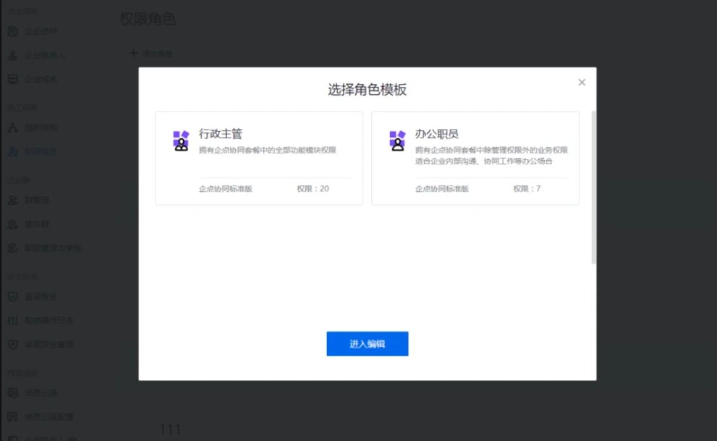717x441 pixels.
Task: Click the 权限角色 page heading in background
Action: point(148,19)
